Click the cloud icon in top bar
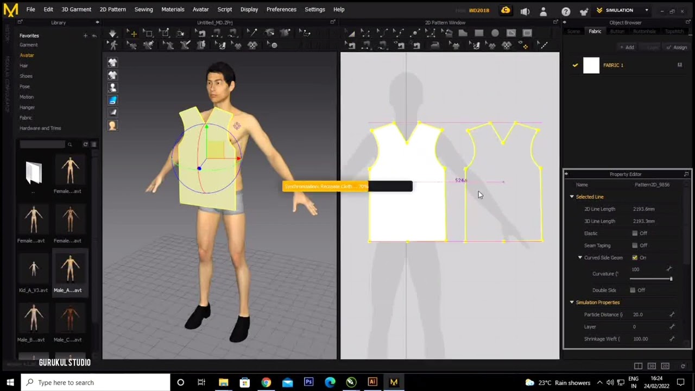The image size is (695, 391). [x=506, y=10]
